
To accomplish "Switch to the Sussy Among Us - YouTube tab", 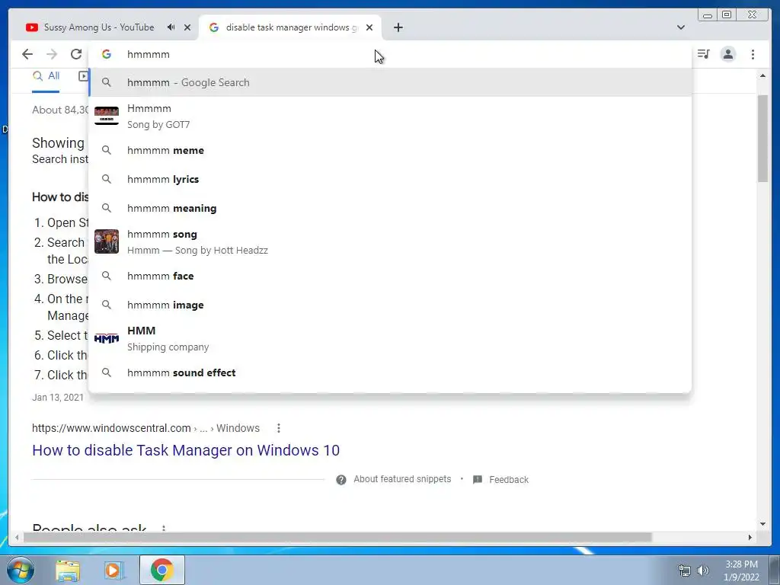I will (x=99, y=27).
